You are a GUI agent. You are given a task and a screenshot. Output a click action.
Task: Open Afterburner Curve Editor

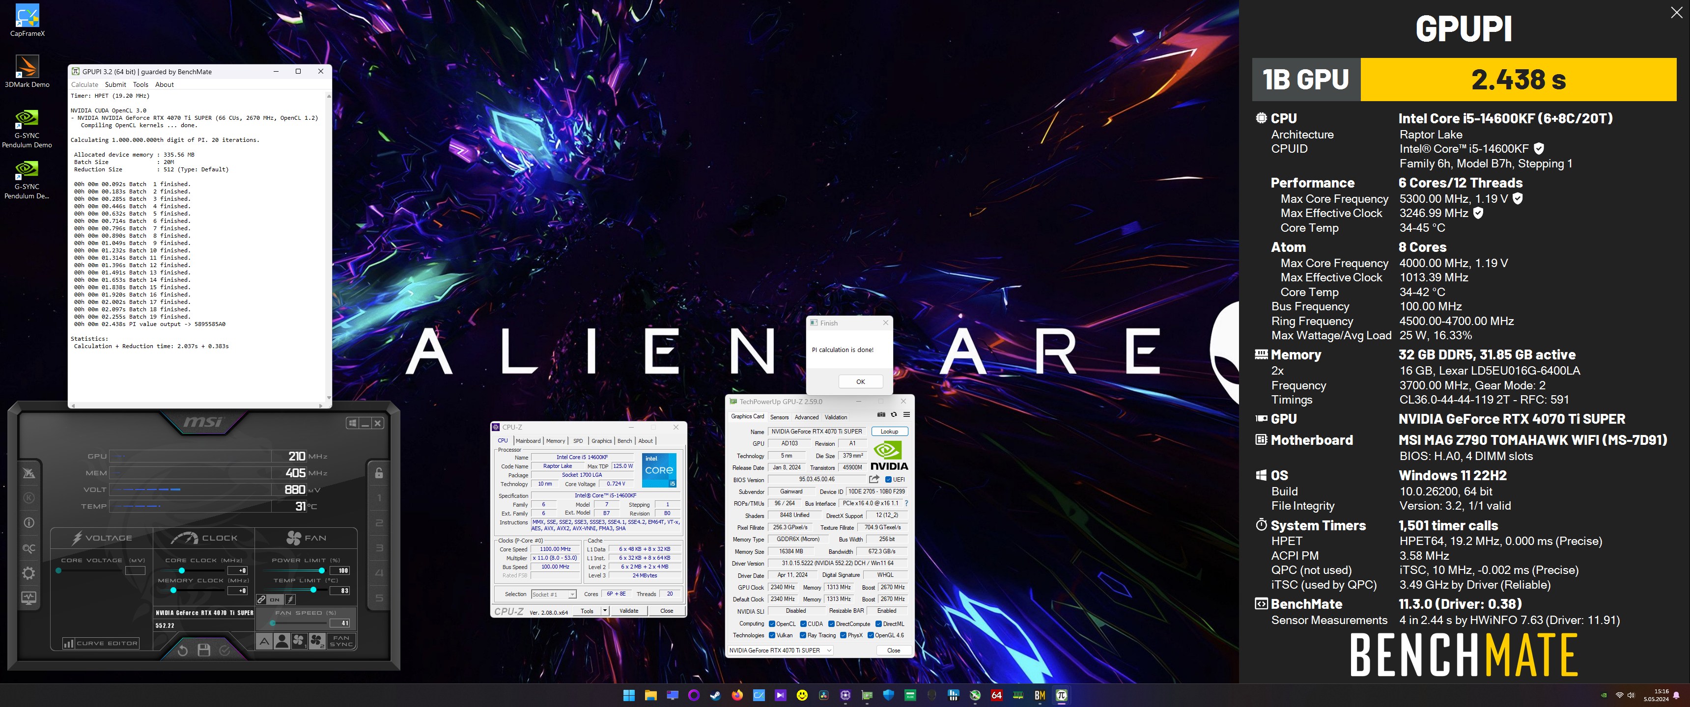point(100,643)
